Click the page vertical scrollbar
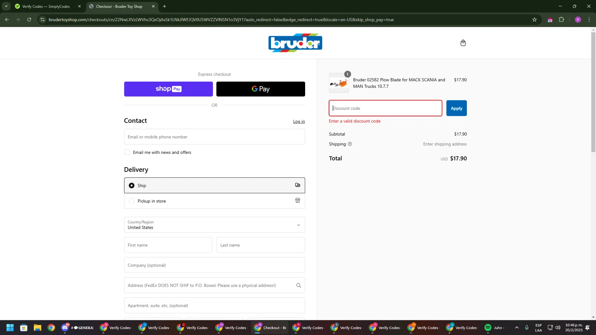 [593, 92]
